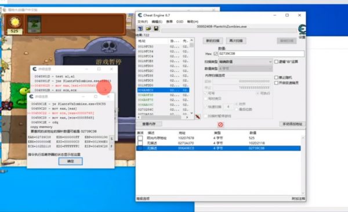The width and height of the screenshot is (348, 212).
Task: Click line "0045951D - test al,al" in back dialog
Action: tap(55, 76)
